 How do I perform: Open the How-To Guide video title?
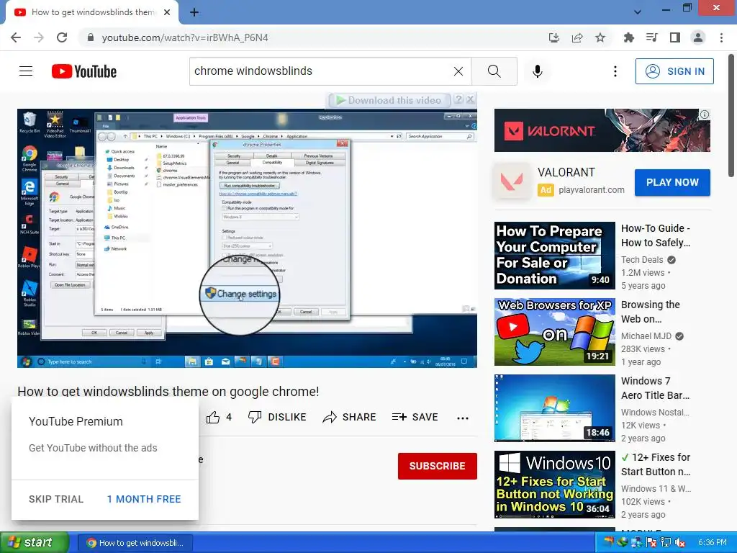[x=656, y=235]
